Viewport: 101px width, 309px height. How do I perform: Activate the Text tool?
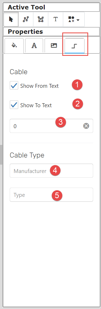point(55,19)
